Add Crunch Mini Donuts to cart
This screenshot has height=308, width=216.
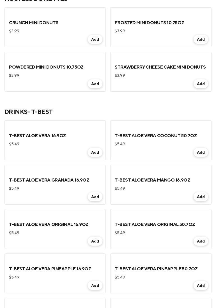coord(95,40)
